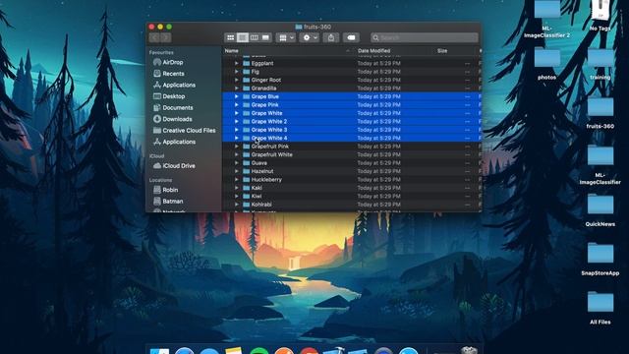
Task: Switch Finder to gallery view
Action: (x=265, y=37)
